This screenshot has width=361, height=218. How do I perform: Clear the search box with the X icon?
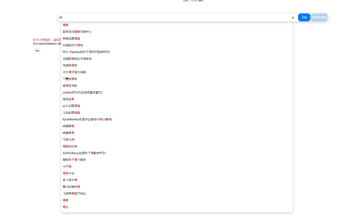292,18
